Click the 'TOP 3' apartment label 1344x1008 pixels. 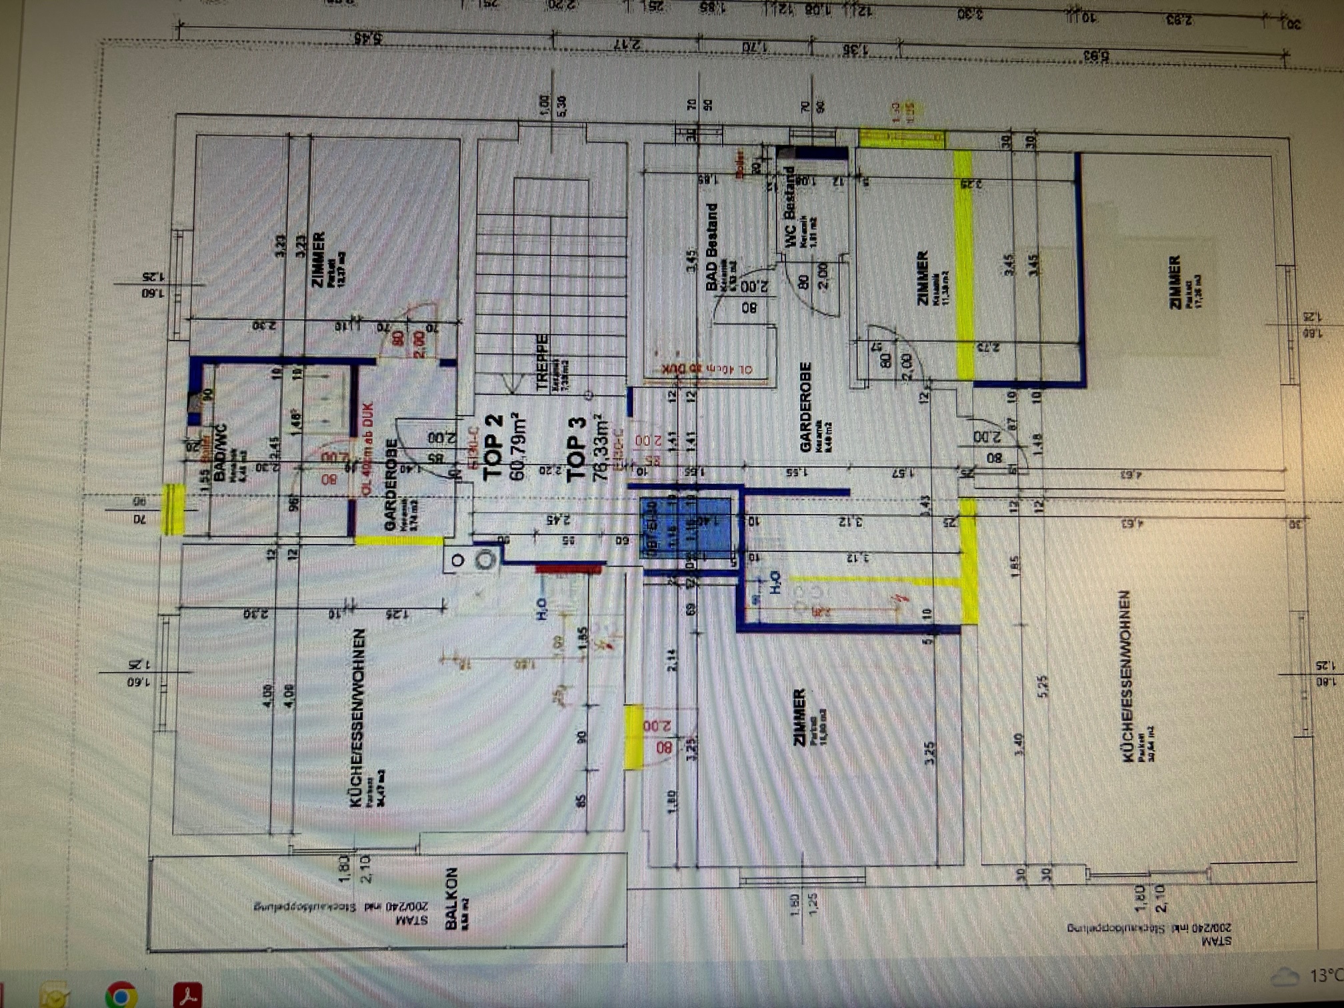pyautogui.click(x=577, y=449)
